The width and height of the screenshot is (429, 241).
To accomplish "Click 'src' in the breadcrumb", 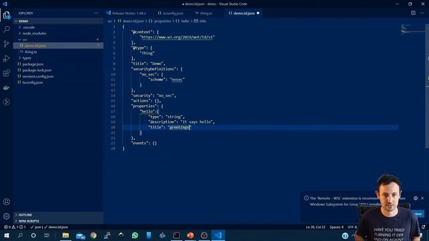I will tap(110, 21).
